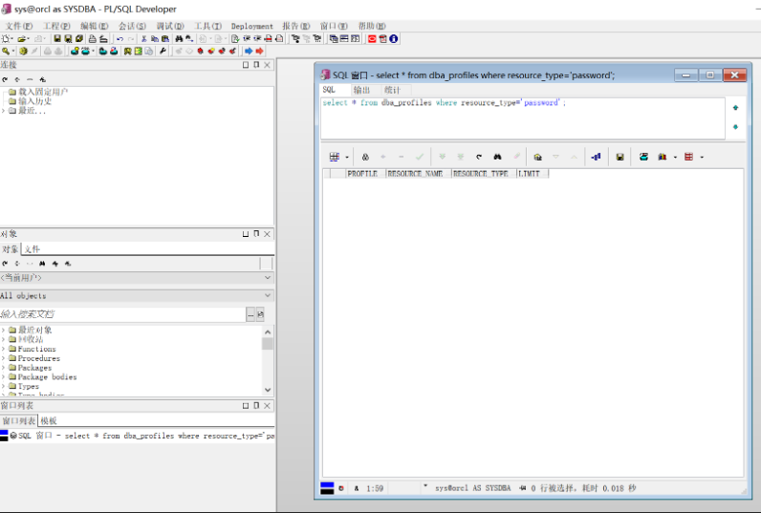
Task: Close the 连接 panel
Action: (267, 65)
